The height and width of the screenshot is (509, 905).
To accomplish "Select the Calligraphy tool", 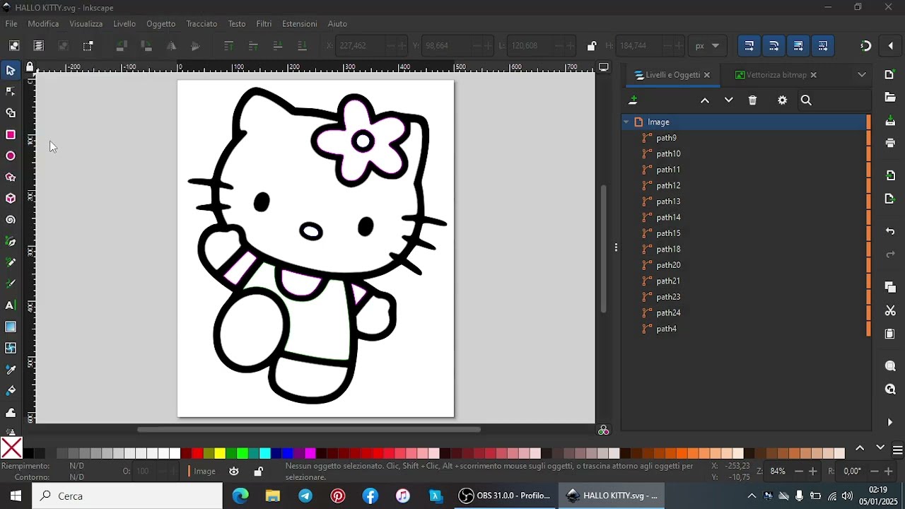I will tap(11, 284).
